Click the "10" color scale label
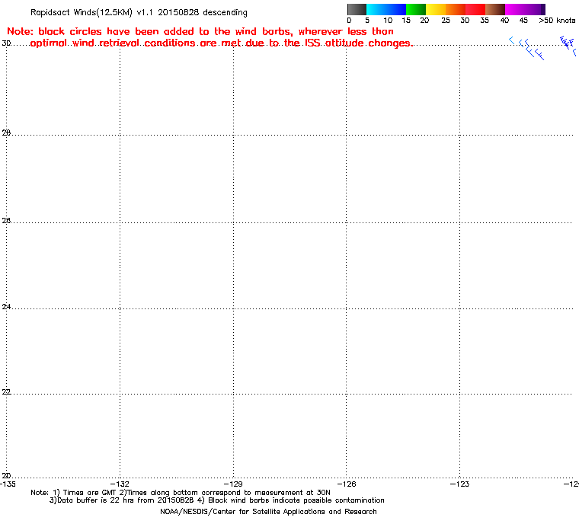 [x=388, y=21]
